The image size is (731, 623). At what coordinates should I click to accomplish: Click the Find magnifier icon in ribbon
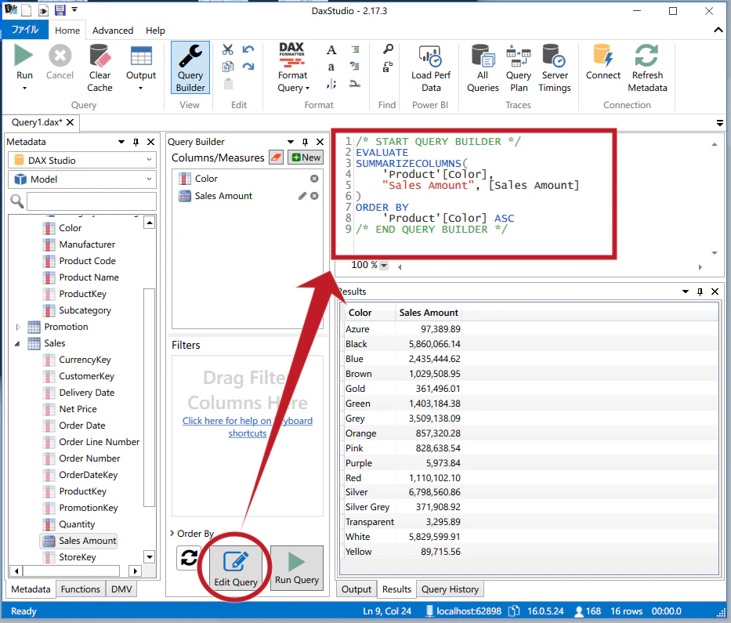pyautogui.click(x=388, y=49)
